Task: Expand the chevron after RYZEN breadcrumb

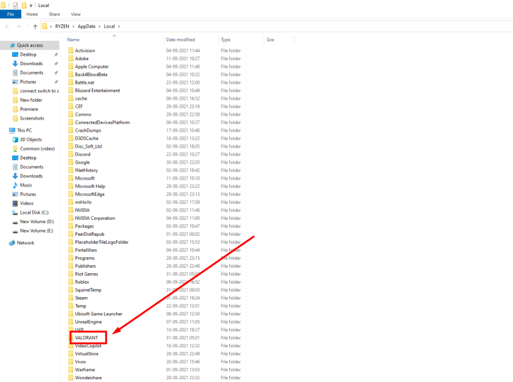Action: point(73,26)
